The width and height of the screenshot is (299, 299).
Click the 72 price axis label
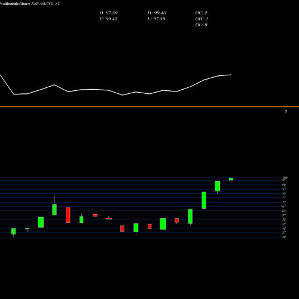pos(284,202)
